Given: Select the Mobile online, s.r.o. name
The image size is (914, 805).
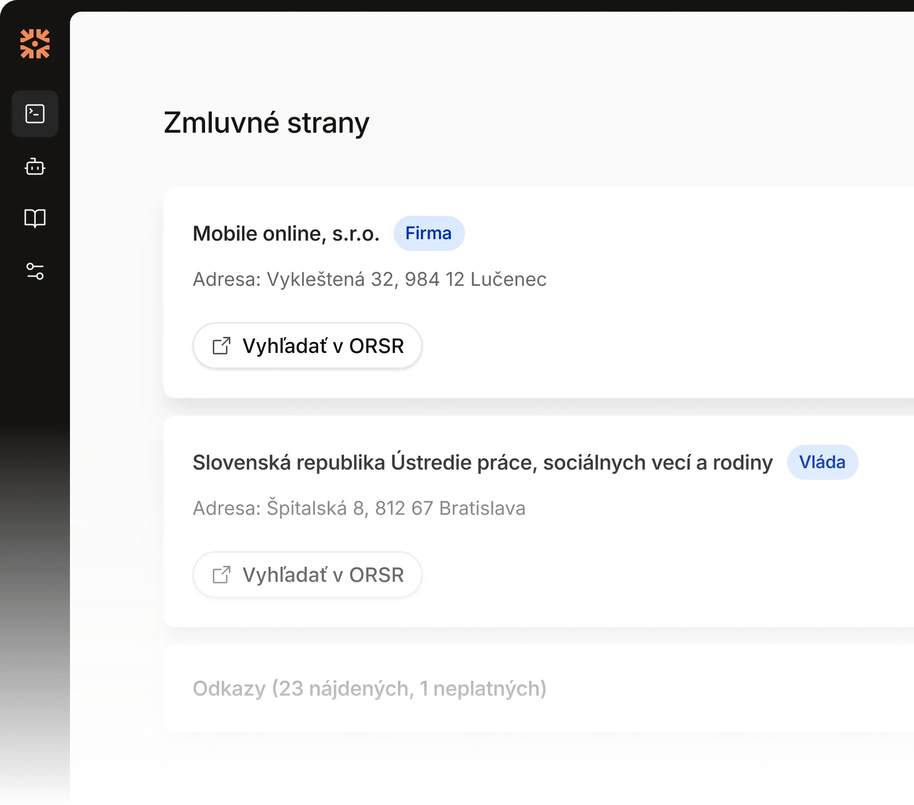Looking at the screenshot, I should (x=286, y=234).
